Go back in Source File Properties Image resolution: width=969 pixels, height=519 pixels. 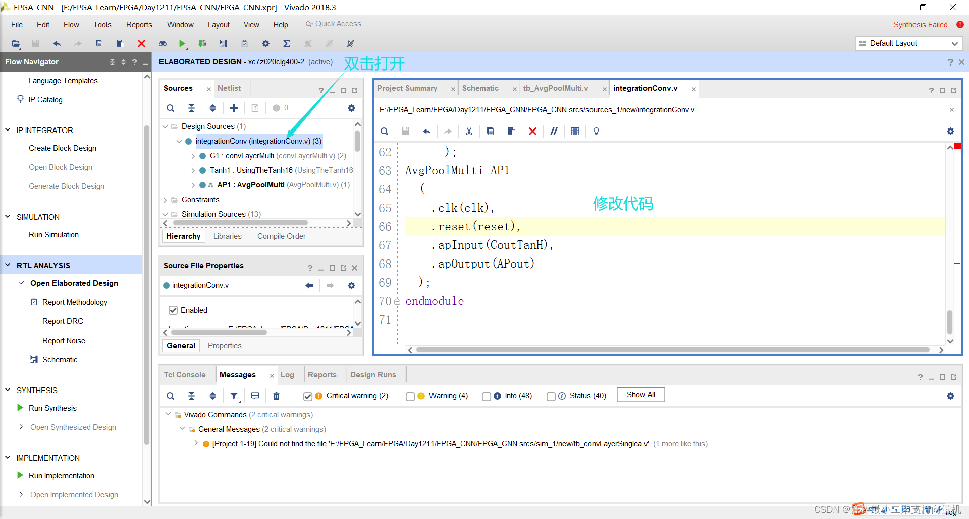pos(309,285)
